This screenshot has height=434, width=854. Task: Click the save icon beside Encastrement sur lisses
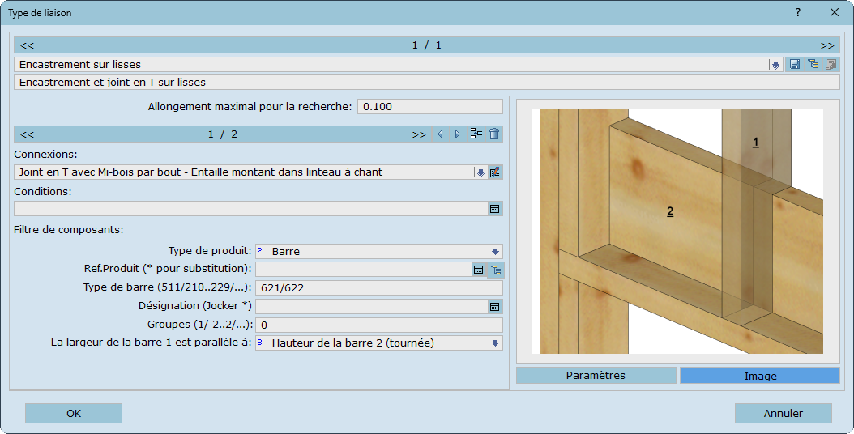click(x=795, y=64)
